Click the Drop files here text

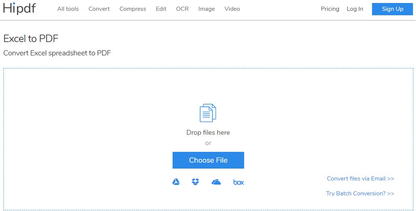click(208, 132)
